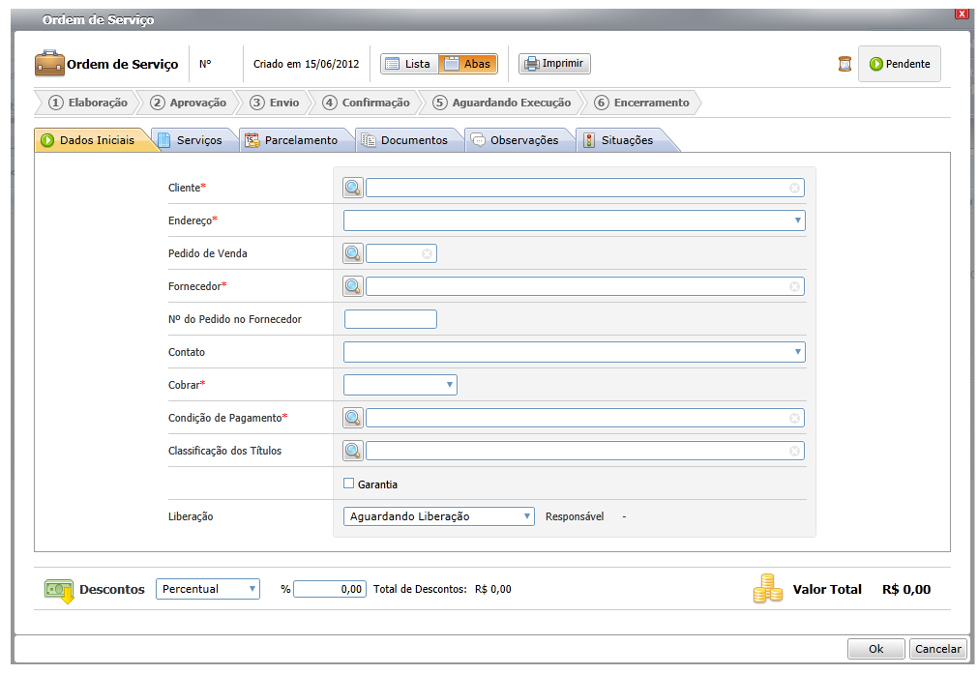Open the Endereço dropdown
The image size is (978, 675).
(x=574, y=220)
